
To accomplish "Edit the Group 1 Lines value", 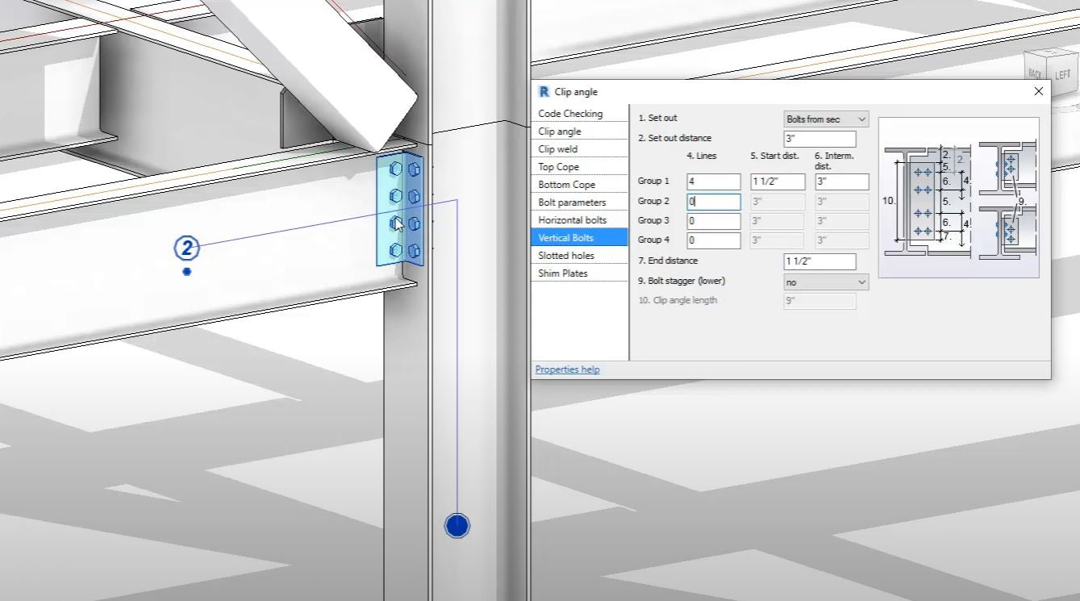I will (712, 181).
